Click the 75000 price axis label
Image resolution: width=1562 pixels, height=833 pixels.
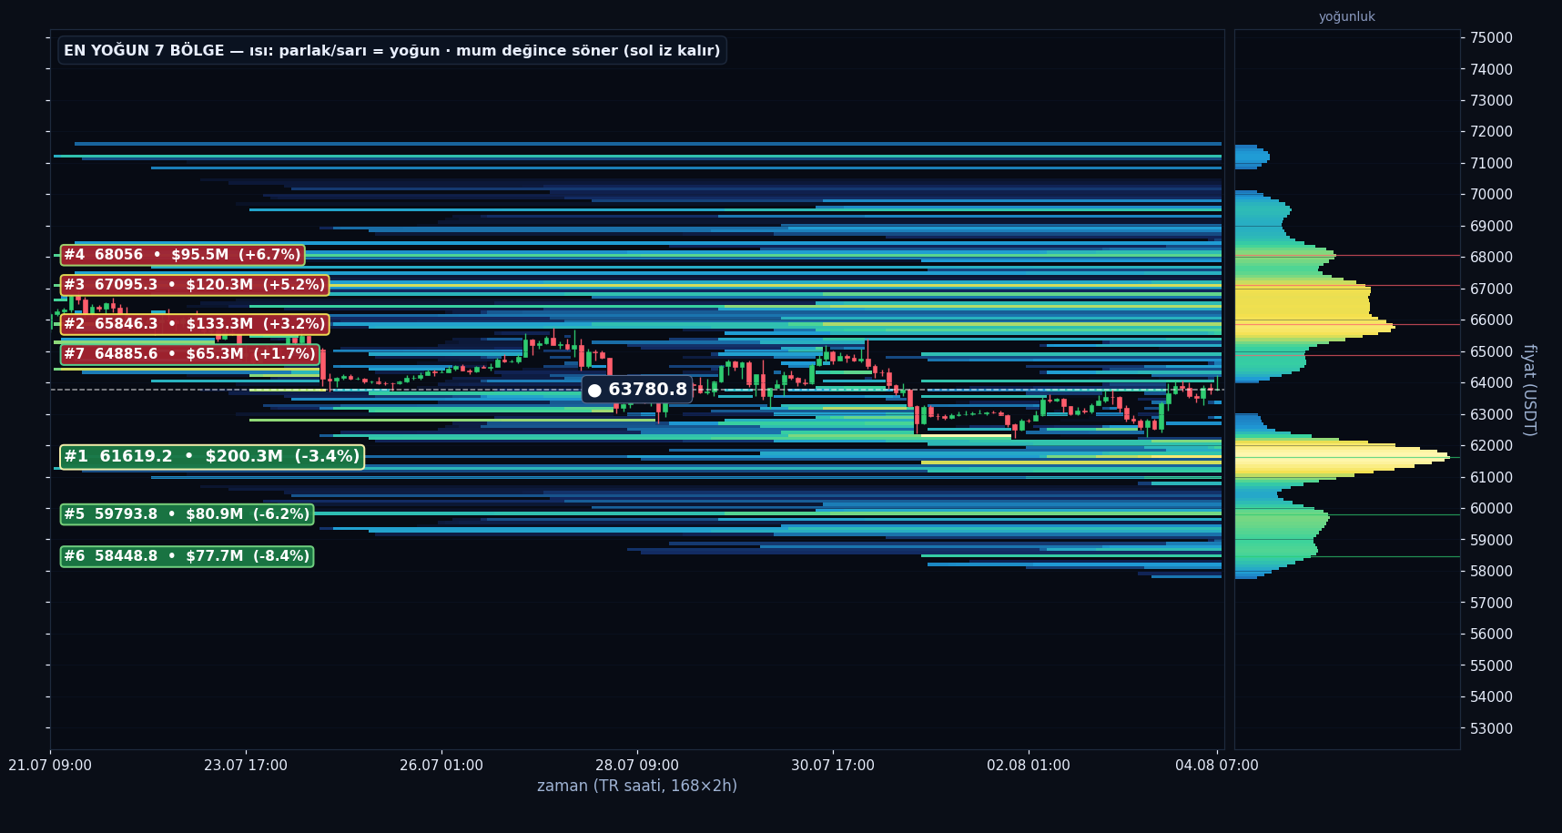1491,38
